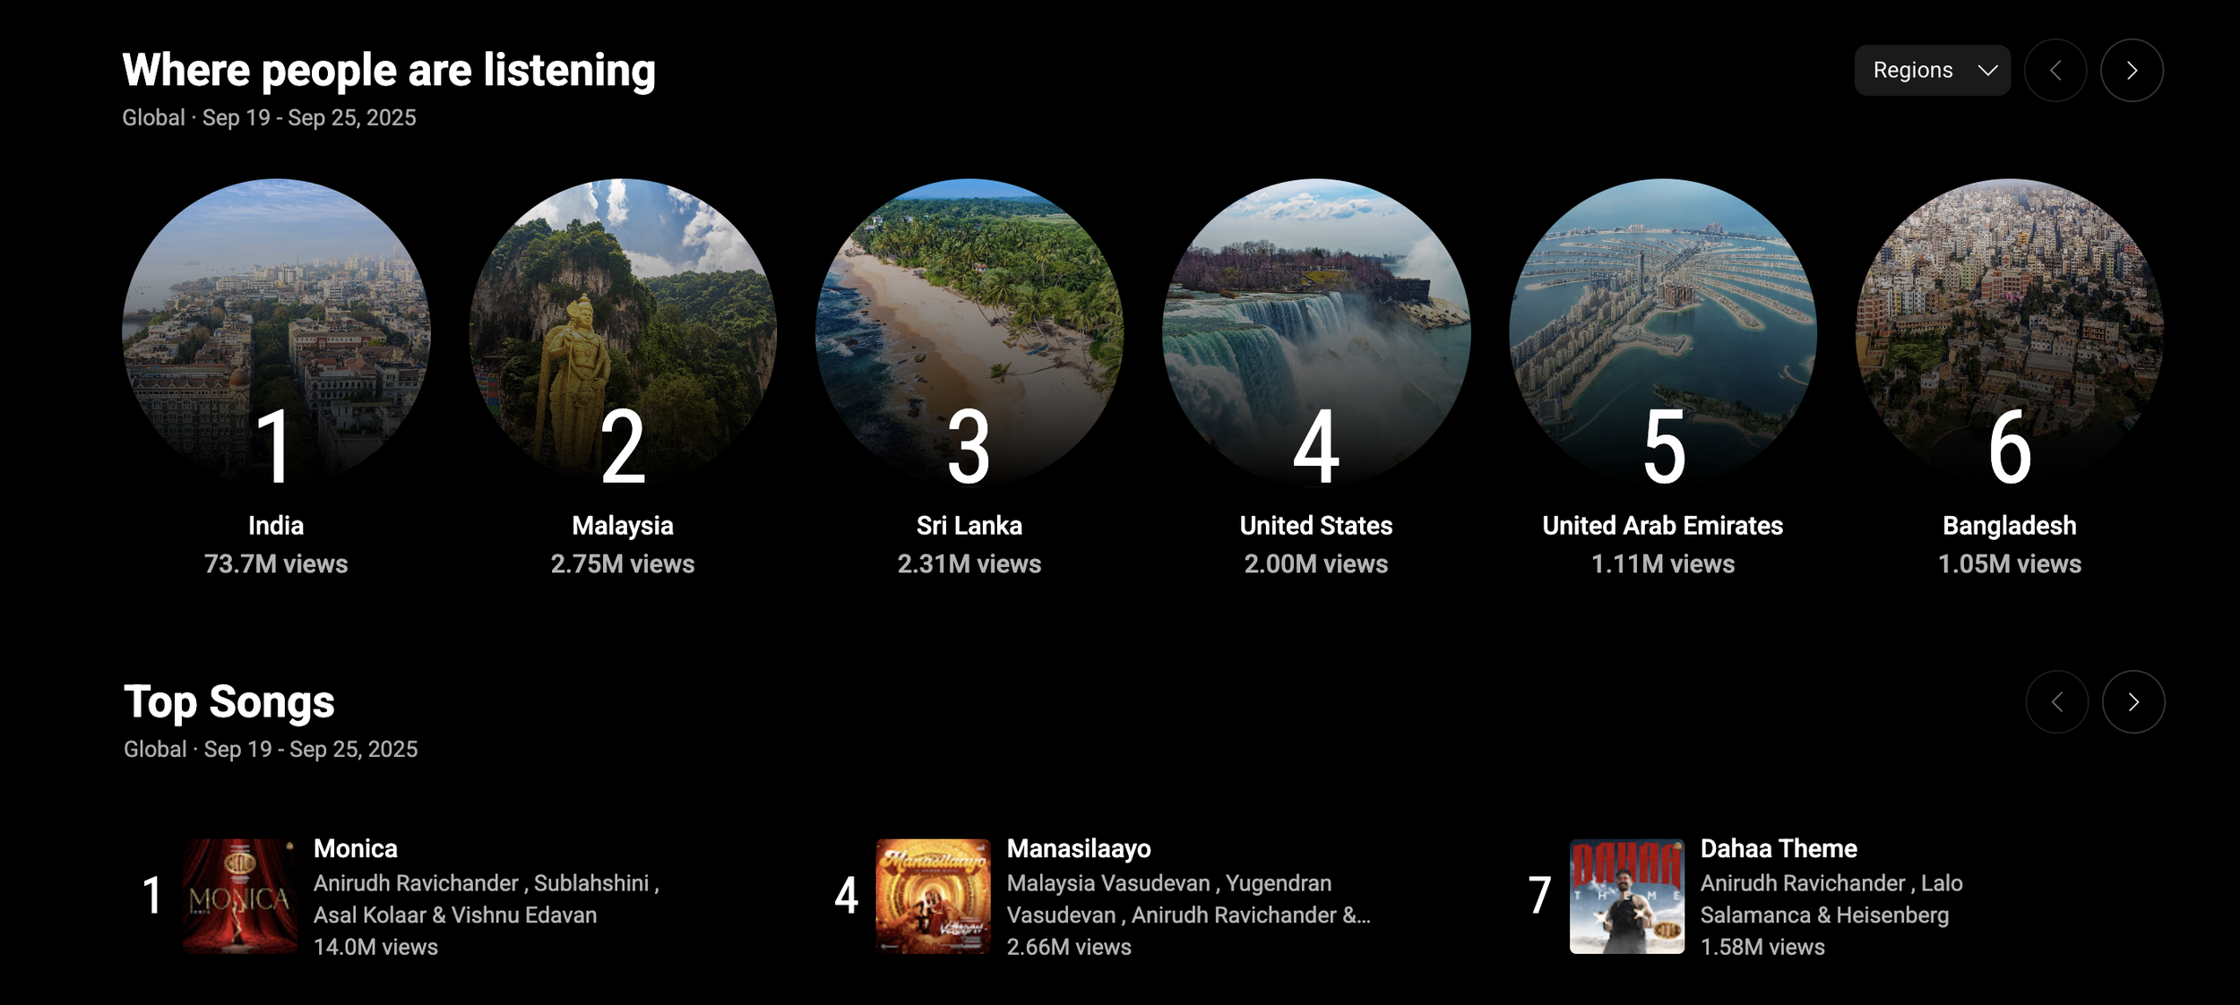
Task: Open the Regions dropdown
Action: point(1932,70)
